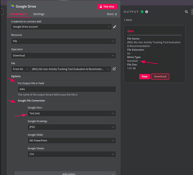Click the View button for data
This screenshot has height=175, width=193.
(144, 76)
